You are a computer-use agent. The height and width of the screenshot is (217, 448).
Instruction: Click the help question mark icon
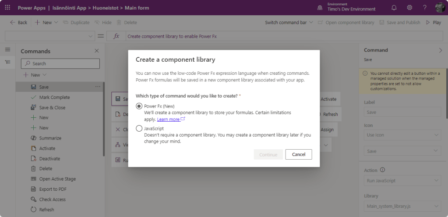(424, 7)
